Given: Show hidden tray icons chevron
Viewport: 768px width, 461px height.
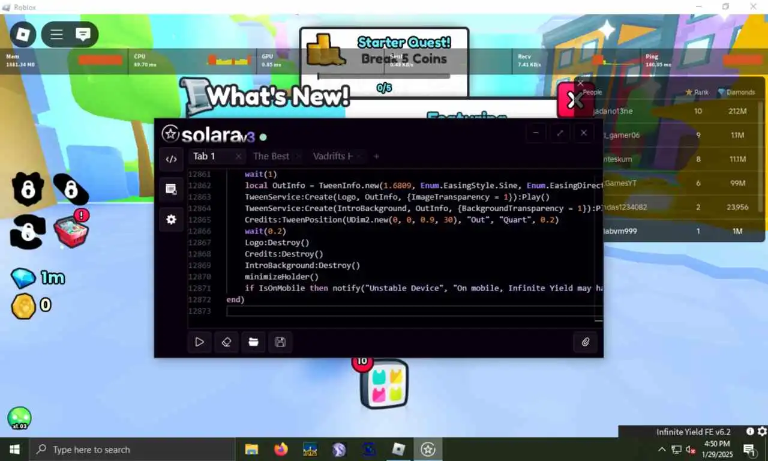Looking at the screenshot, I should coord(662,450).
